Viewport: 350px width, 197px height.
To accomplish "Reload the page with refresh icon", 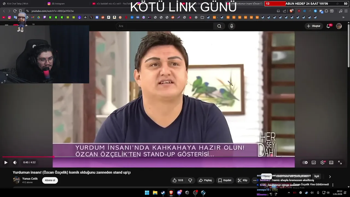I will [x=15, y=11].
